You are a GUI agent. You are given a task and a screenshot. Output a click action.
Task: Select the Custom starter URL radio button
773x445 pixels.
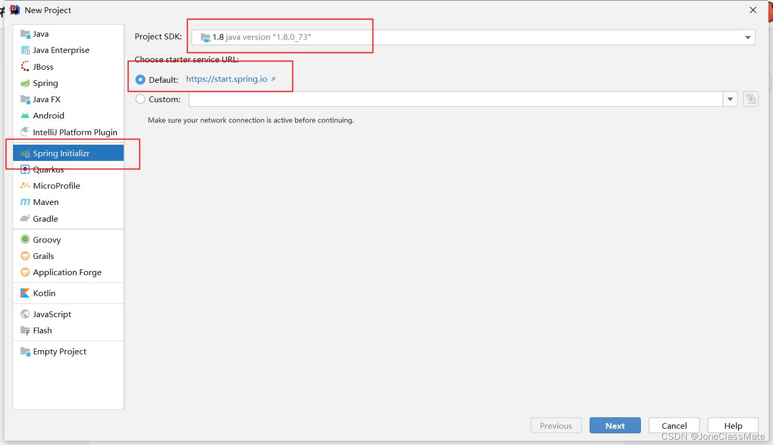140,99
